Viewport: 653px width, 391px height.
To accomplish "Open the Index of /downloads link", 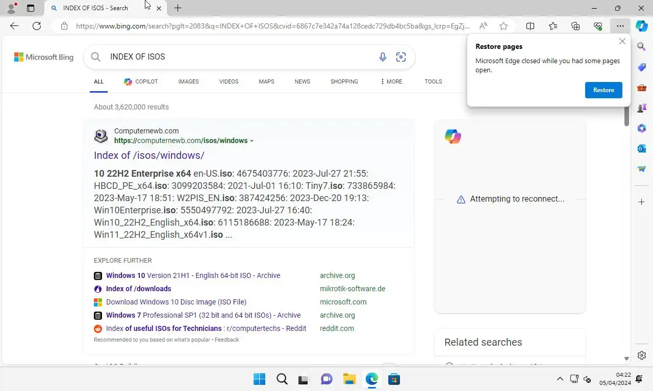I will (138, 289).
